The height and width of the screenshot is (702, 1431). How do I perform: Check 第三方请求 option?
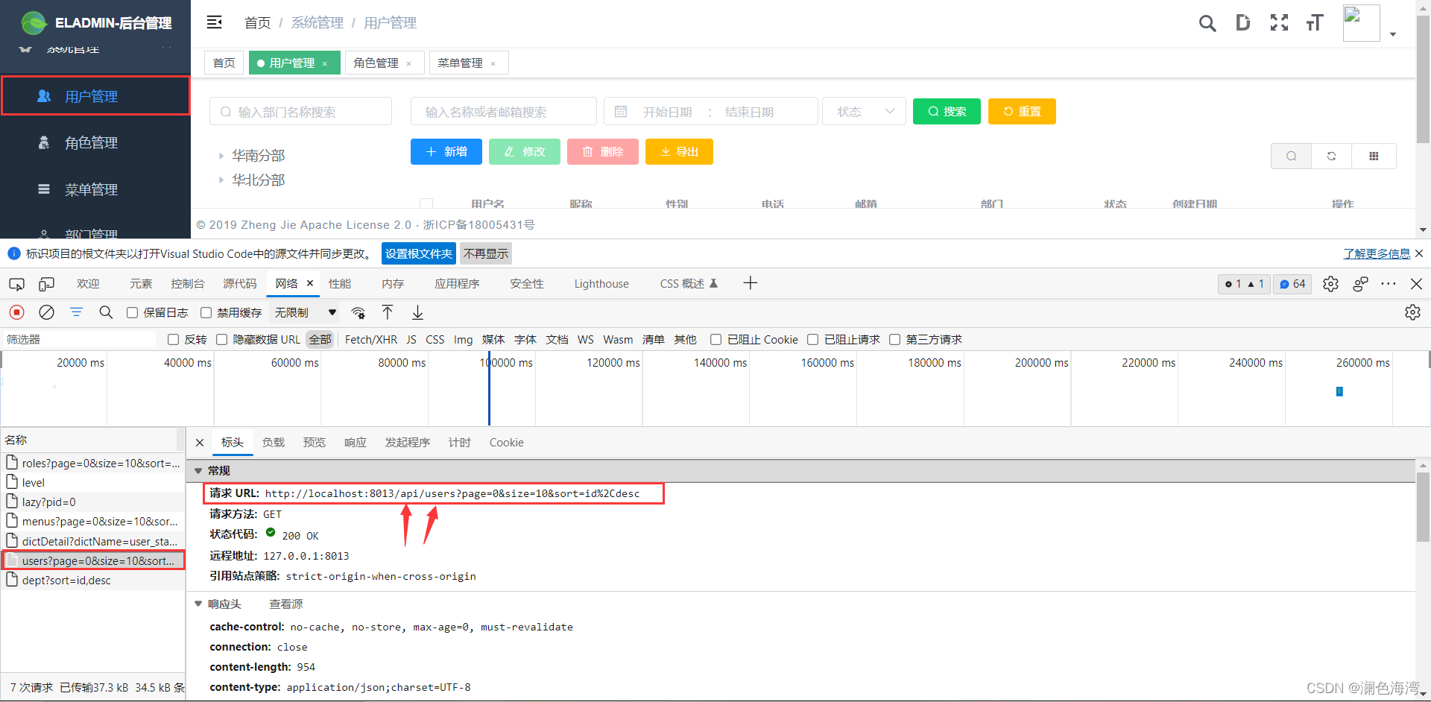[895, 340]
